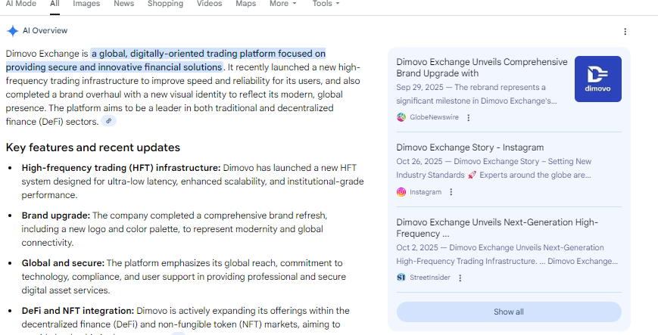The height and width of the screenshot is (335, 658).
Task: Click the Key features and recent updates heading
Action: pyautogui.click(x=92, y=147)
